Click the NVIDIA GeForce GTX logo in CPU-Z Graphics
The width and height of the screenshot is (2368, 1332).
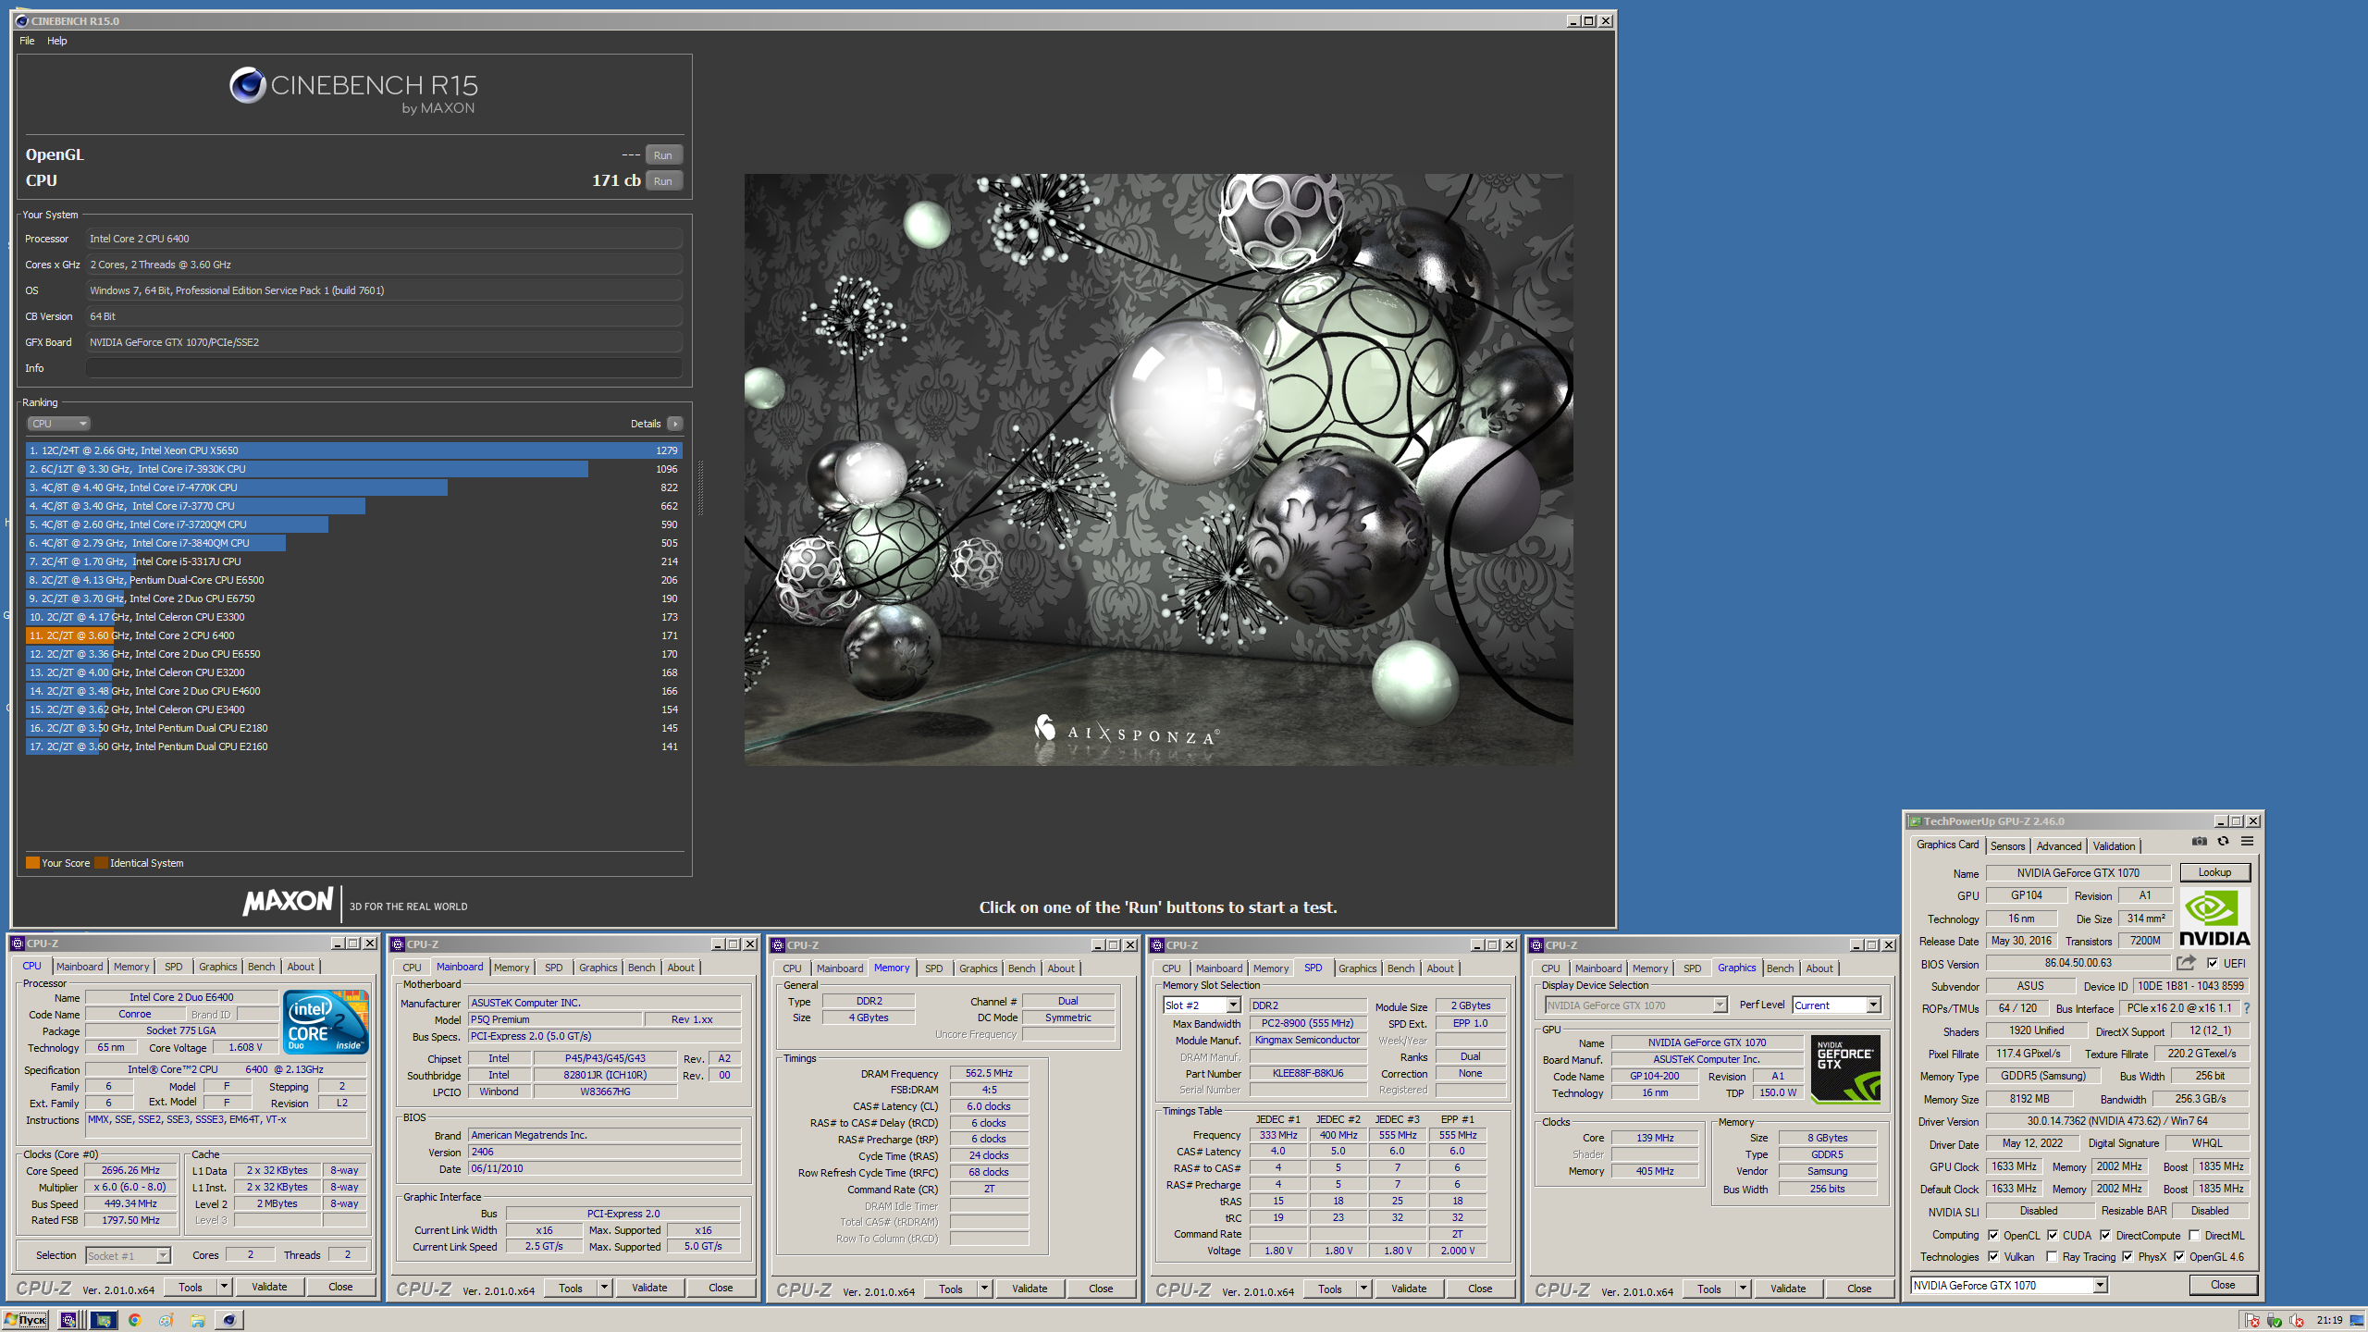pos(1845,1069)
